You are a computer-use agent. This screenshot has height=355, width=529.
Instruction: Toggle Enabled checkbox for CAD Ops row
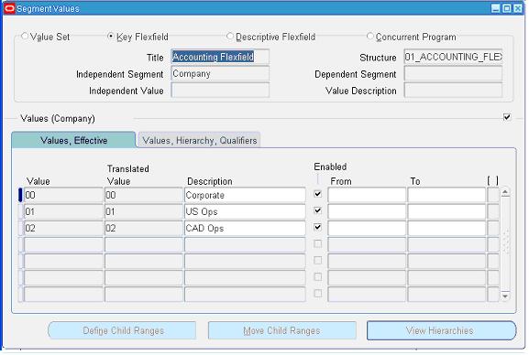coord(317,227)
